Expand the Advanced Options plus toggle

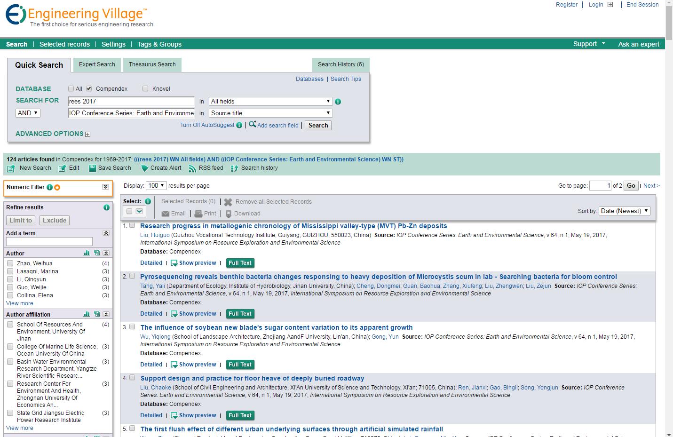pos(87,134)
